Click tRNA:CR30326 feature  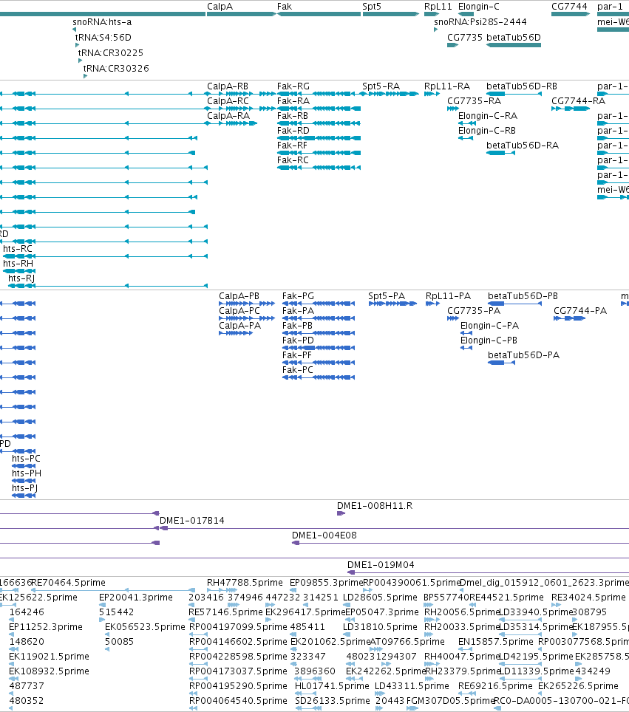click(x=85, y=76)
